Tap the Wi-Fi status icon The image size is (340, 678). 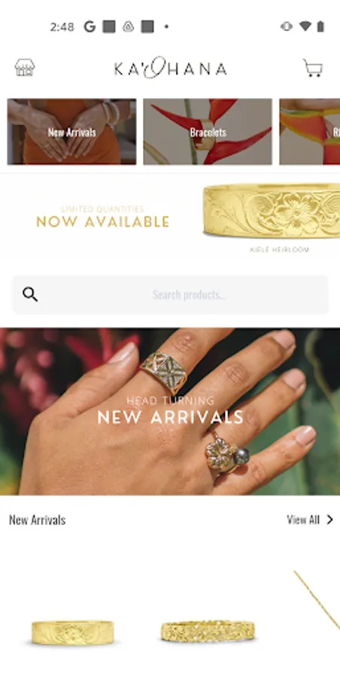(x=305, y=26)
